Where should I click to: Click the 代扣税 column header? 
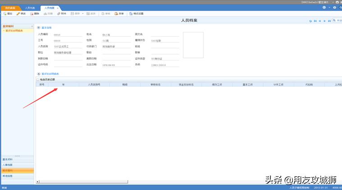tap(309, 84)
